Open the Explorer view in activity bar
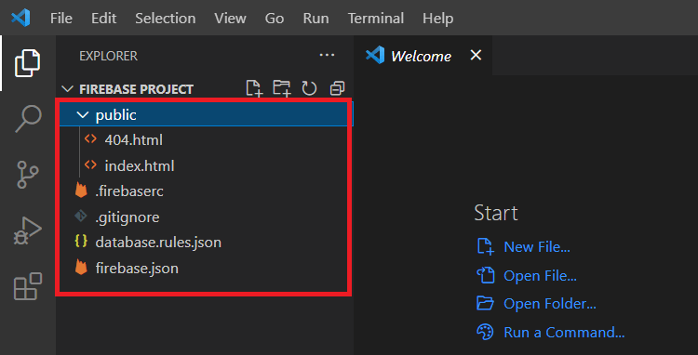This screenshot has height=355, width=698. (x=28, y=63)
